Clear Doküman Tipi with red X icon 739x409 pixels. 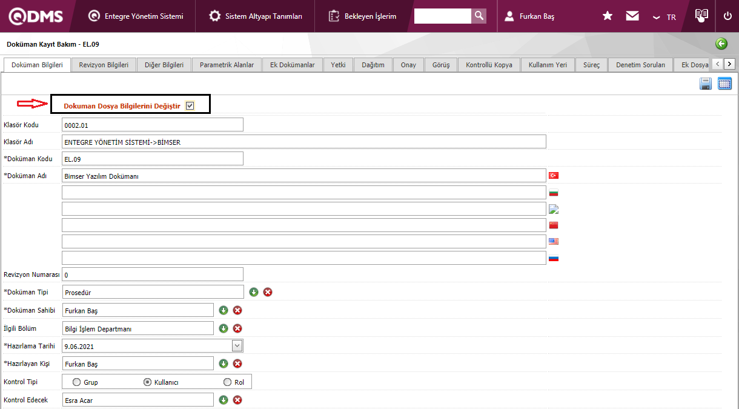coord(268,292)
